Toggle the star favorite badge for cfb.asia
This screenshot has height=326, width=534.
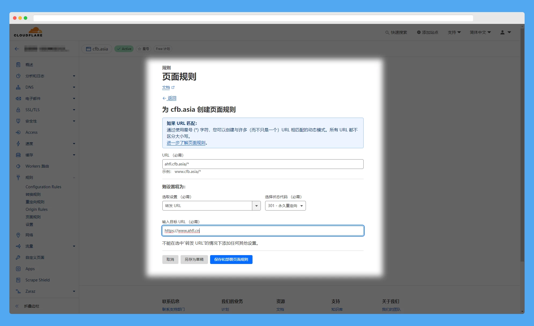(x=144, y=49)
